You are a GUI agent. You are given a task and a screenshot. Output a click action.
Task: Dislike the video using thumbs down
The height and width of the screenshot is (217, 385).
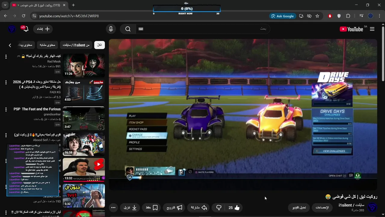pos(219,208)
